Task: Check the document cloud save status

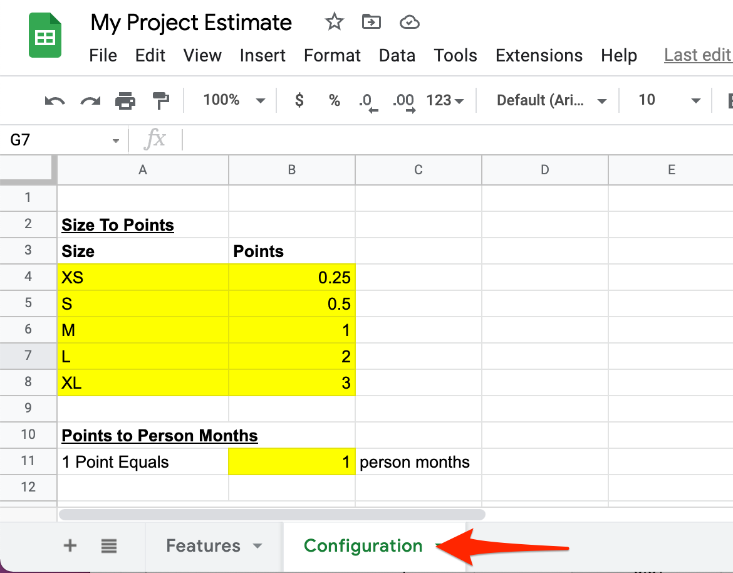Action: pyautogui.click(x=410, y=22)
